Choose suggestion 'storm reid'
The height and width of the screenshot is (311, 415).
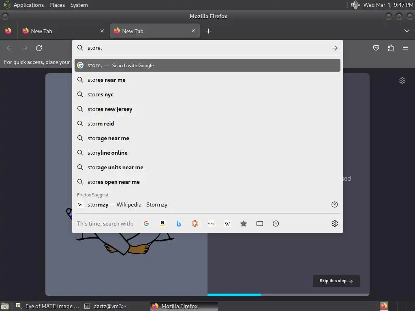point(207,124)
